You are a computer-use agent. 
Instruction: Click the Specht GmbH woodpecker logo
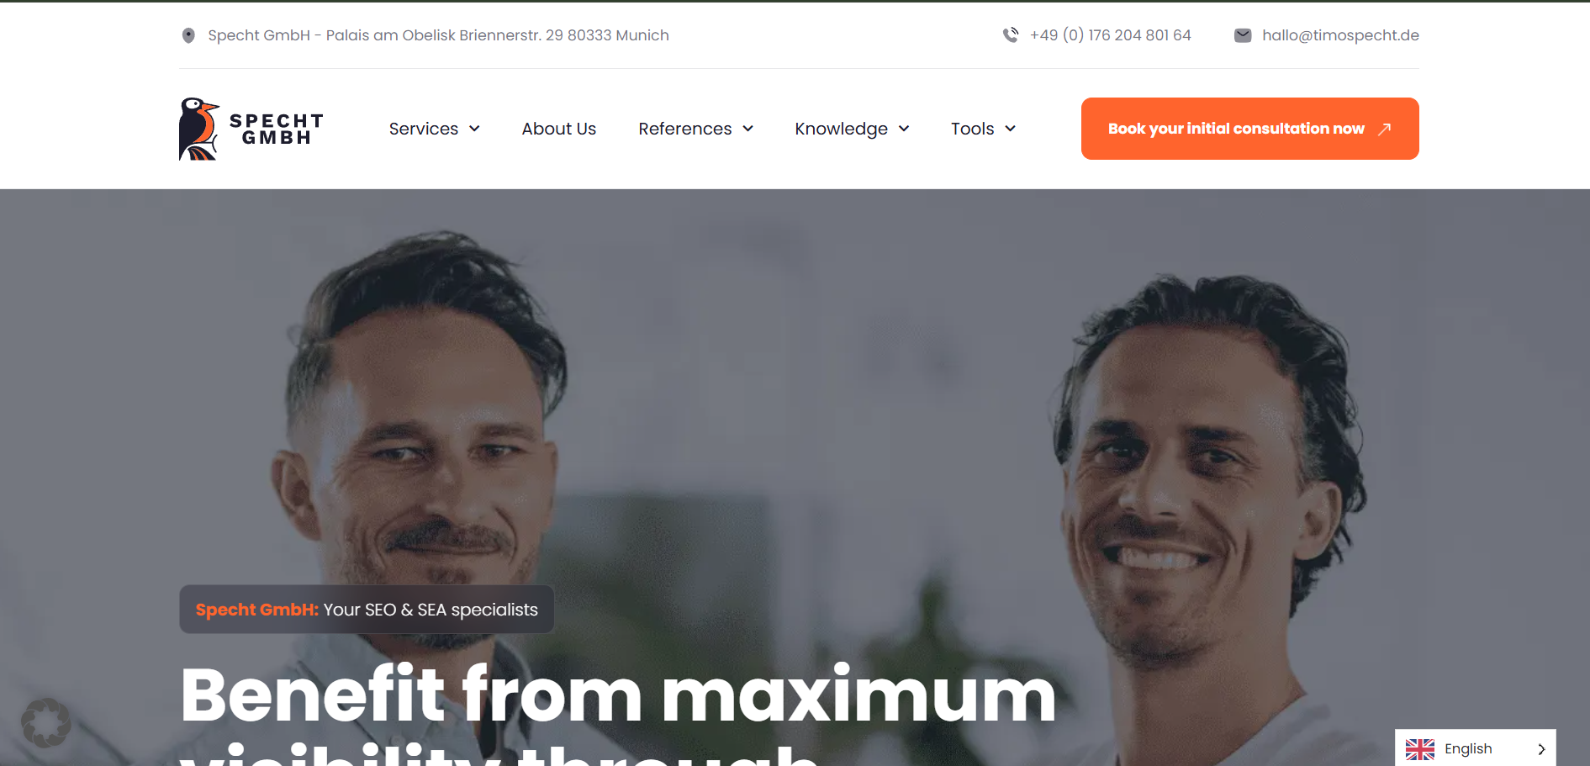pos(251,129)
